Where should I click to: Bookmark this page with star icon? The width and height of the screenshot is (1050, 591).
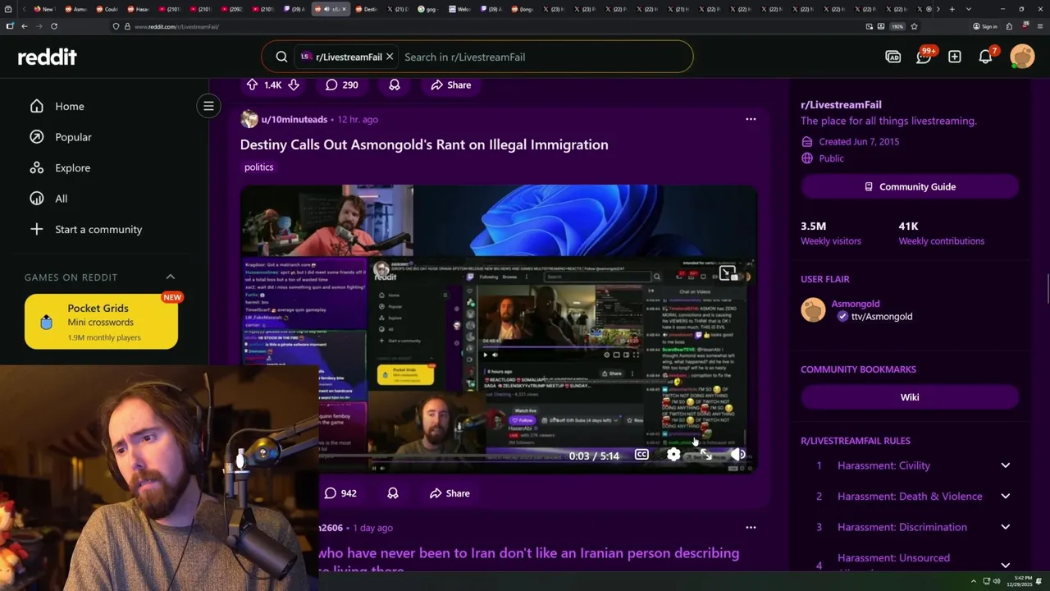pos(914,26)
